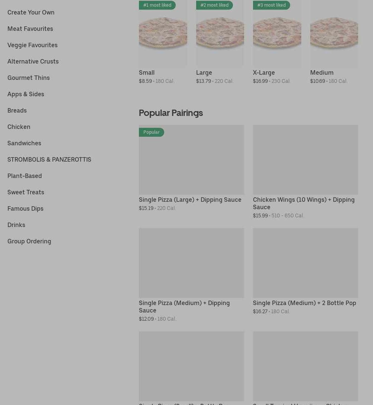
Task: Open Single Pizza (Large) + Dipping Sauce
Action: tap(191, 160)
